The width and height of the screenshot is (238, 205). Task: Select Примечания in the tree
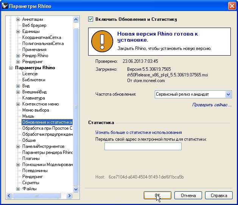tap(34, 50)
